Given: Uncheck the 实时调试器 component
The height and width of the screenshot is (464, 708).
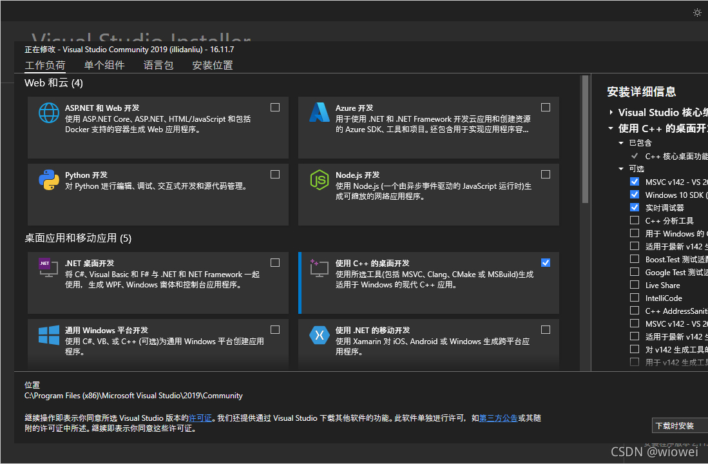Looking at the screenshot, I should point(635,208).
